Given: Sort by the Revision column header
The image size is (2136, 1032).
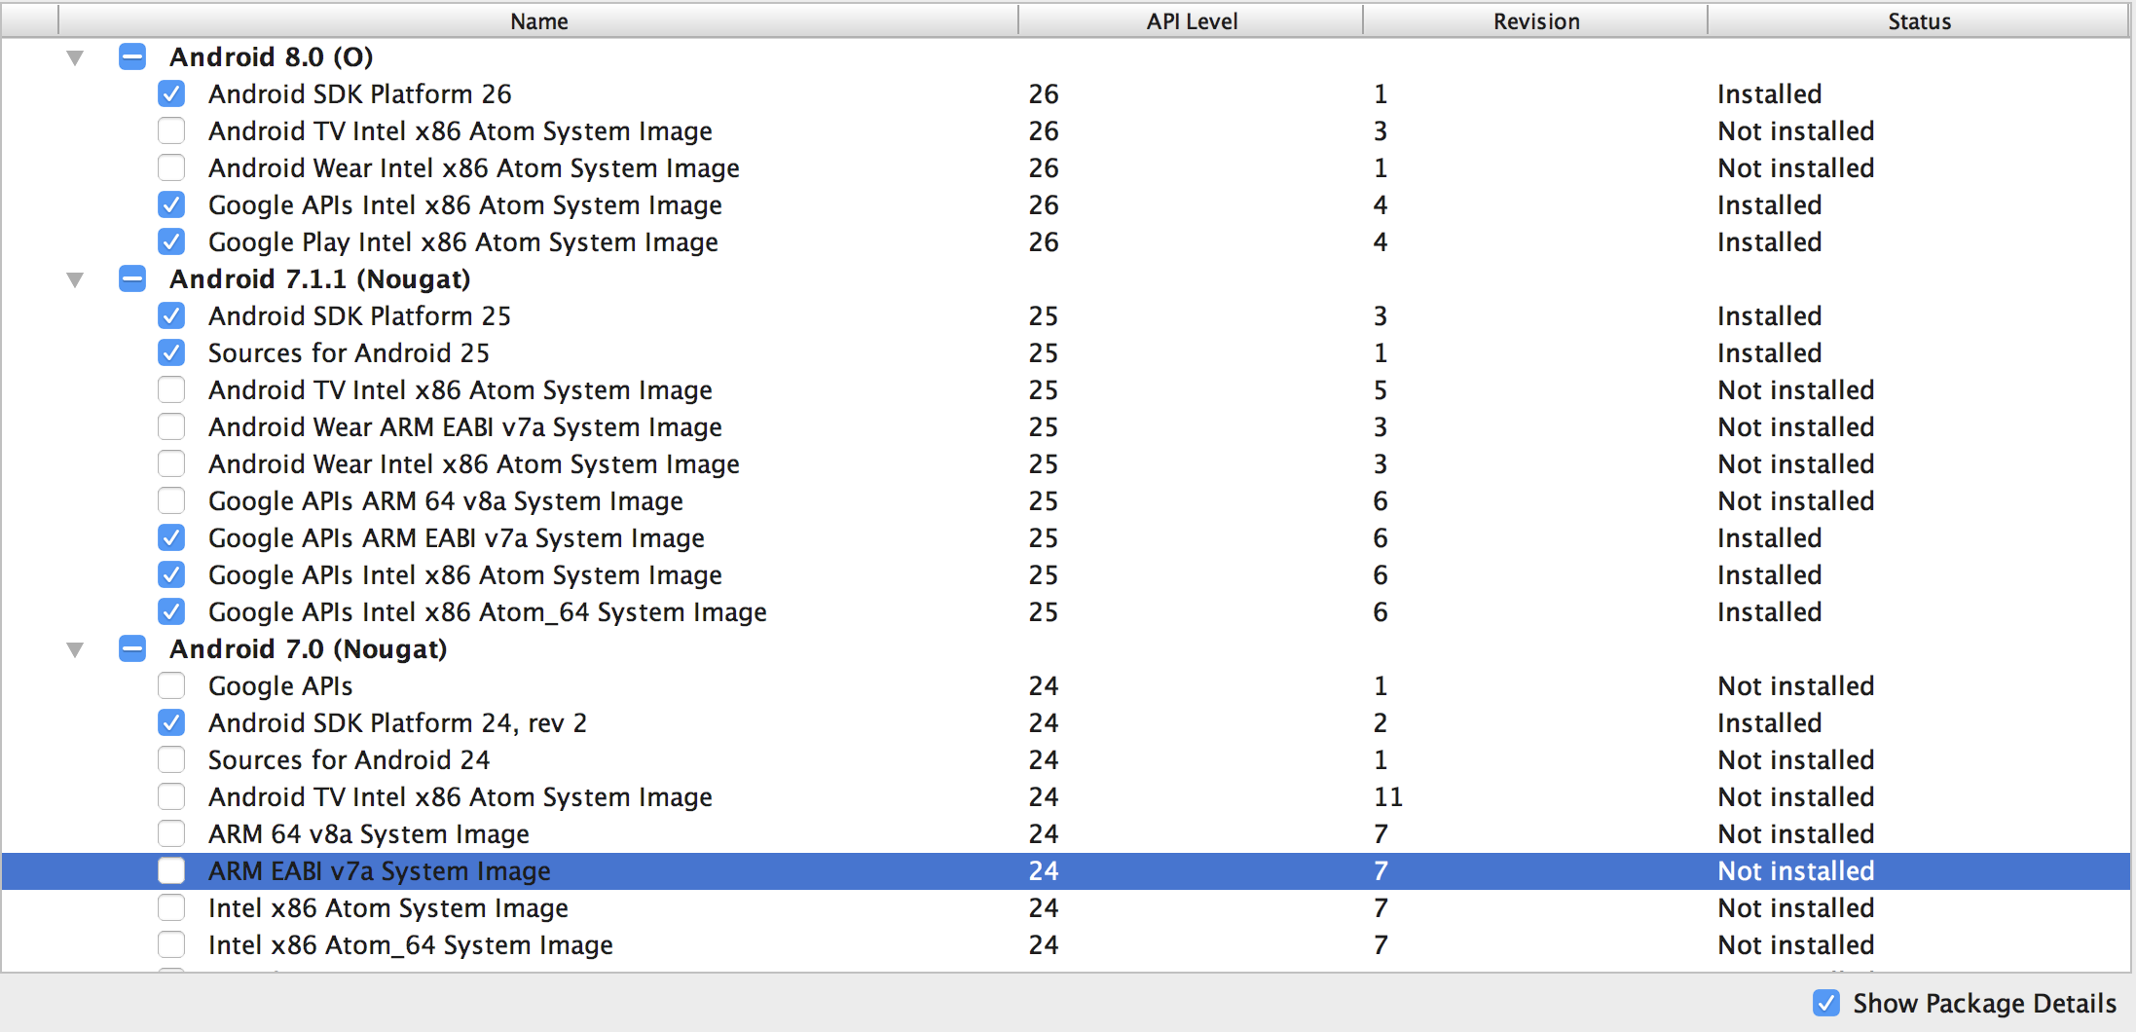Looking at the screenshot, I should coord(1535,20).
